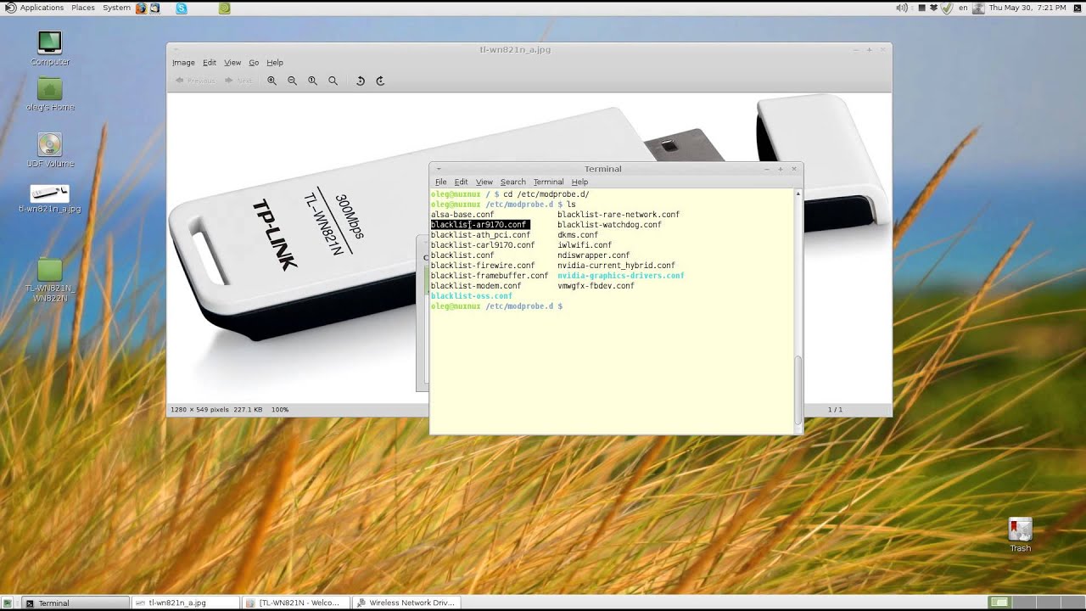
Task: Click scroll-down arrow of Terminal scrollbar
Action: point(798,430)
